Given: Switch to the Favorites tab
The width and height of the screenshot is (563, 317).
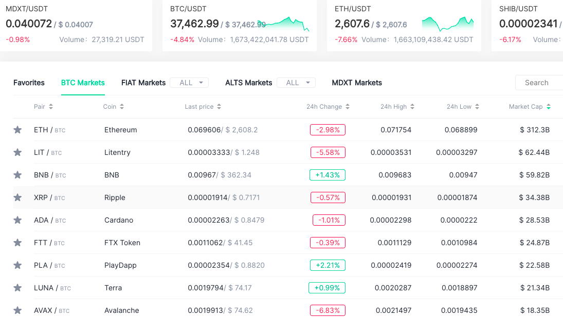Looking at the screenshot, I should [29, 83].
